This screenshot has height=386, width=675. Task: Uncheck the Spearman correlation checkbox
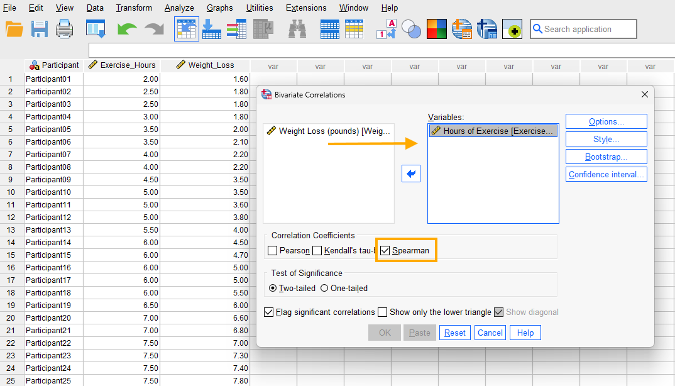pyautogui.click(x=385, y=250)
